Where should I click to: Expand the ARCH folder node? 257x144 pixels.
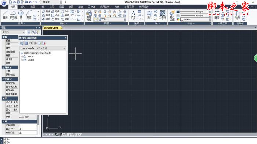[22, 56]
